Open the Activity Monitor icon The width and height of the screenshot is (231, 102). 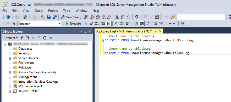coord(157,17)
